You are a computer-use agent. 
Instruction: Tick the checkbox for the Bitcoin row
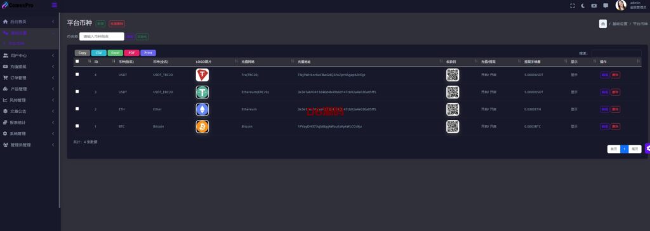[x=77, y=126]
